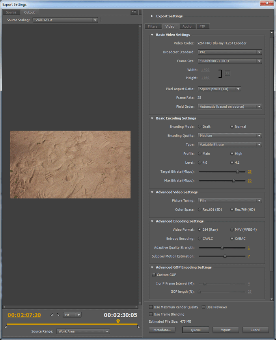Click the Cancel button
Image resolution: width=276 pixels, height=340 pixels.
click(x=255, y=330)
